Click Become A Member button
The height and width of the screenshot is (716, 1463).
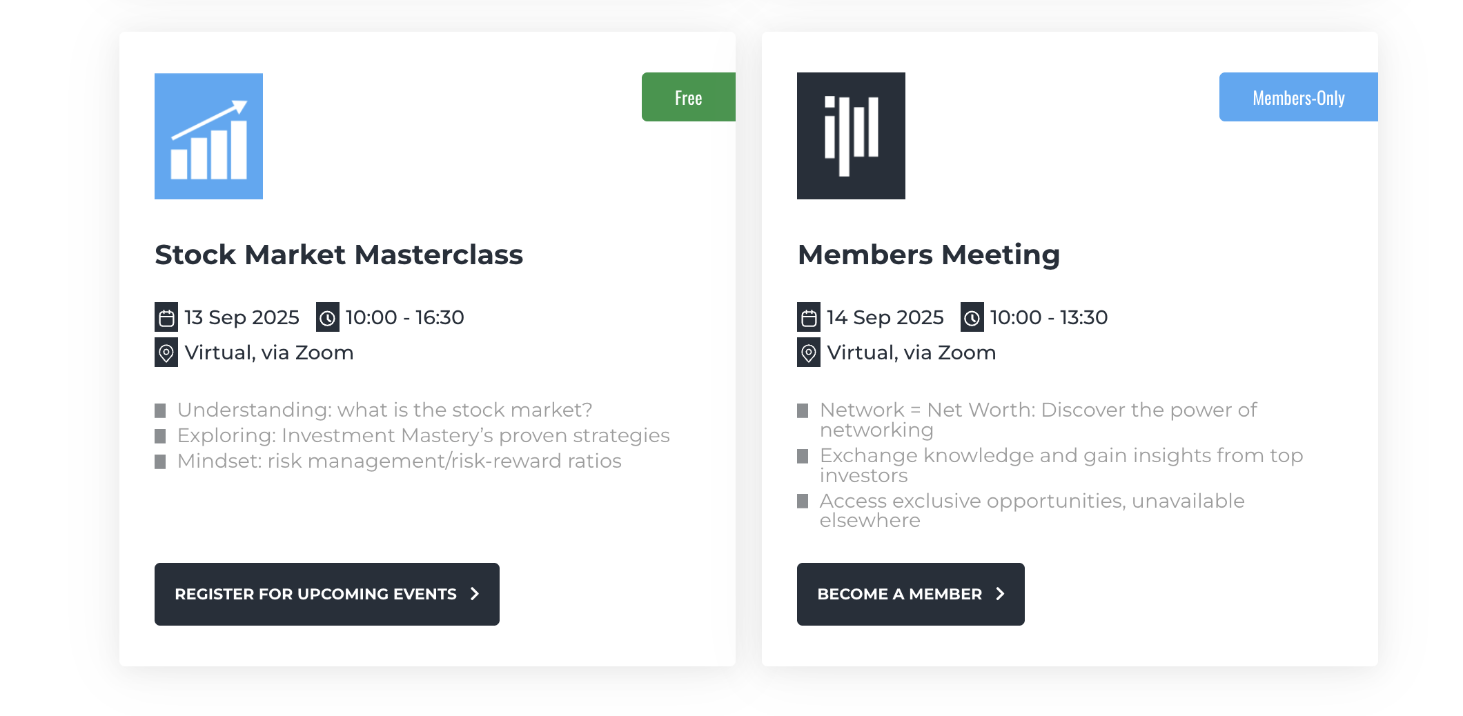click(x=911, y=594)
